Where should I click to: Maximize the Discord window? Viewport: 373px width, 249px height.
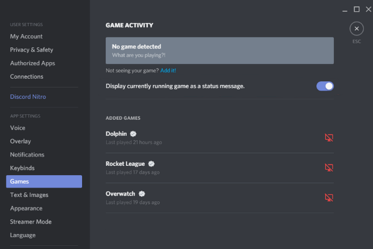click(357, 9)
